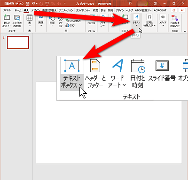Open the undo history dropdown arrow
The image size is (188, 180).
tap(37, 4)
